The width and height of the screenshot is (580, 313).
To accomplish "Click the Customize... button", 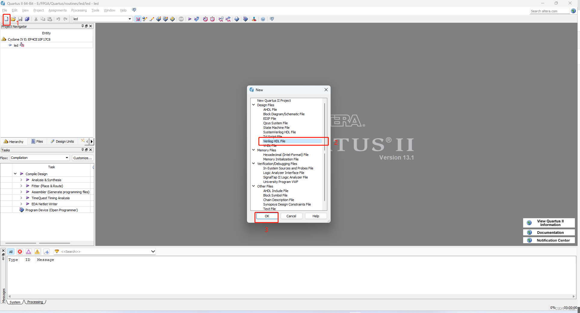I will [x=83, y=158].
